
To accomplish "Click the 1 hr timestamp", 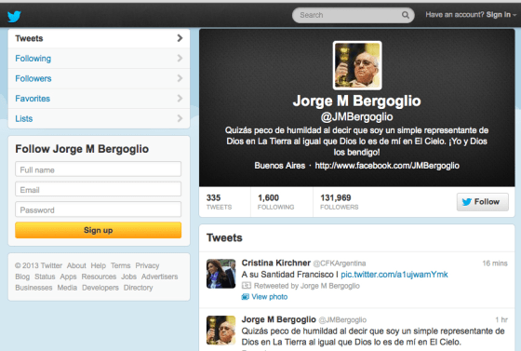I will click(501, 319).
